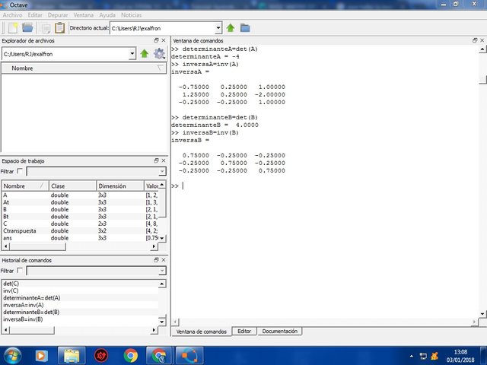This screenshot has height=365, width=487.
Task: Select determinanteA=det(A) history entry
Action: click(80, 297)
